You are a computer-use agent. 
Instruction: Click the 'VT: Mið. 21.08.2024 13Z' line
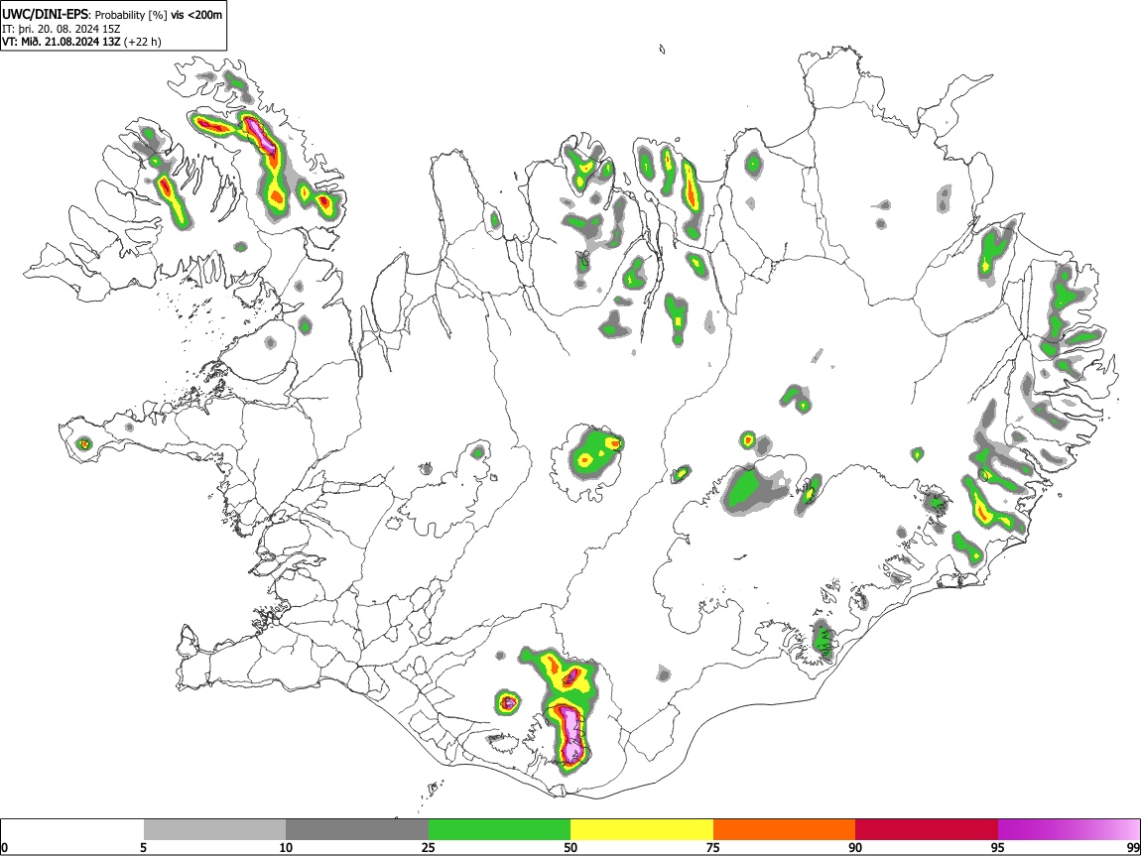click(62, 42)
